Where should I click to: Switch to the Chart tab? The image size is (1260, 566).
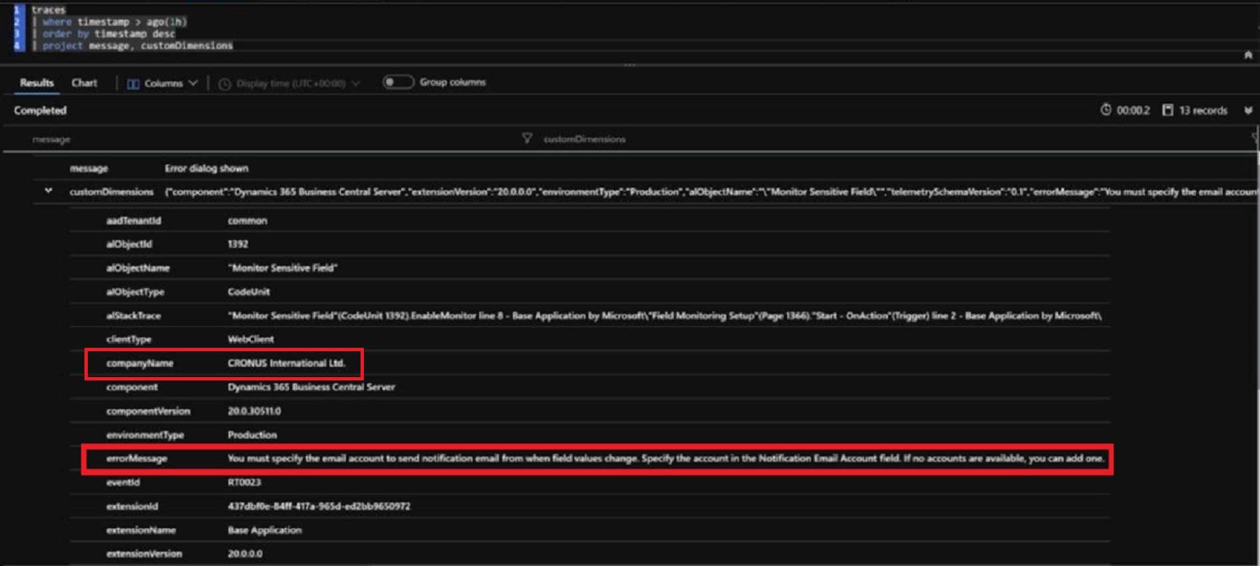coord(84,83)
